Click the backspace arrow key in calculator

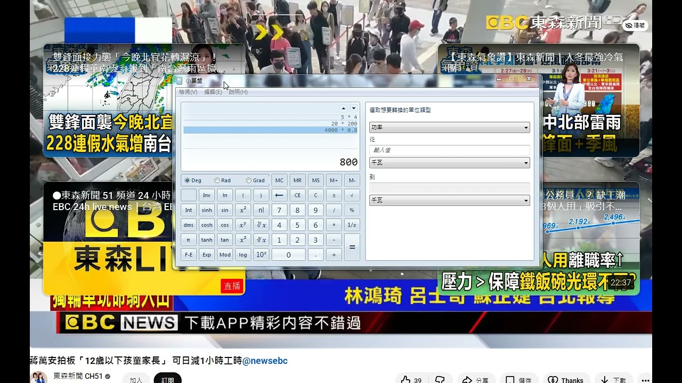click(x=279, y=195)
